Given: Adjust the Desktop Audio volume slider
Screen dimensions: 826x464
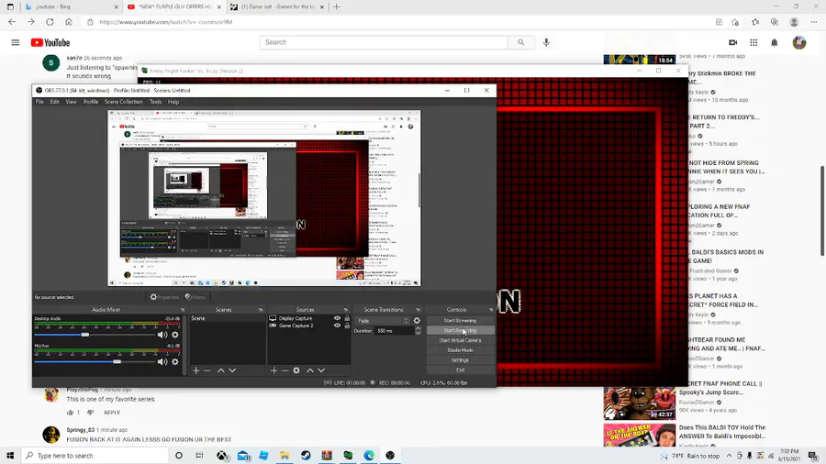Looking at the screenshot, I should 95,335.
